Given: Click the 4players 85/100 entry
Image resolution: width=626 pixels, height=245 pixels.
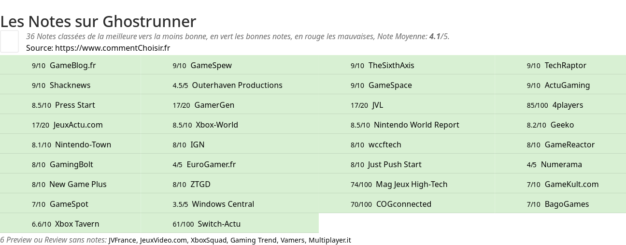Looking at the screenshot, I should (555, 105).
